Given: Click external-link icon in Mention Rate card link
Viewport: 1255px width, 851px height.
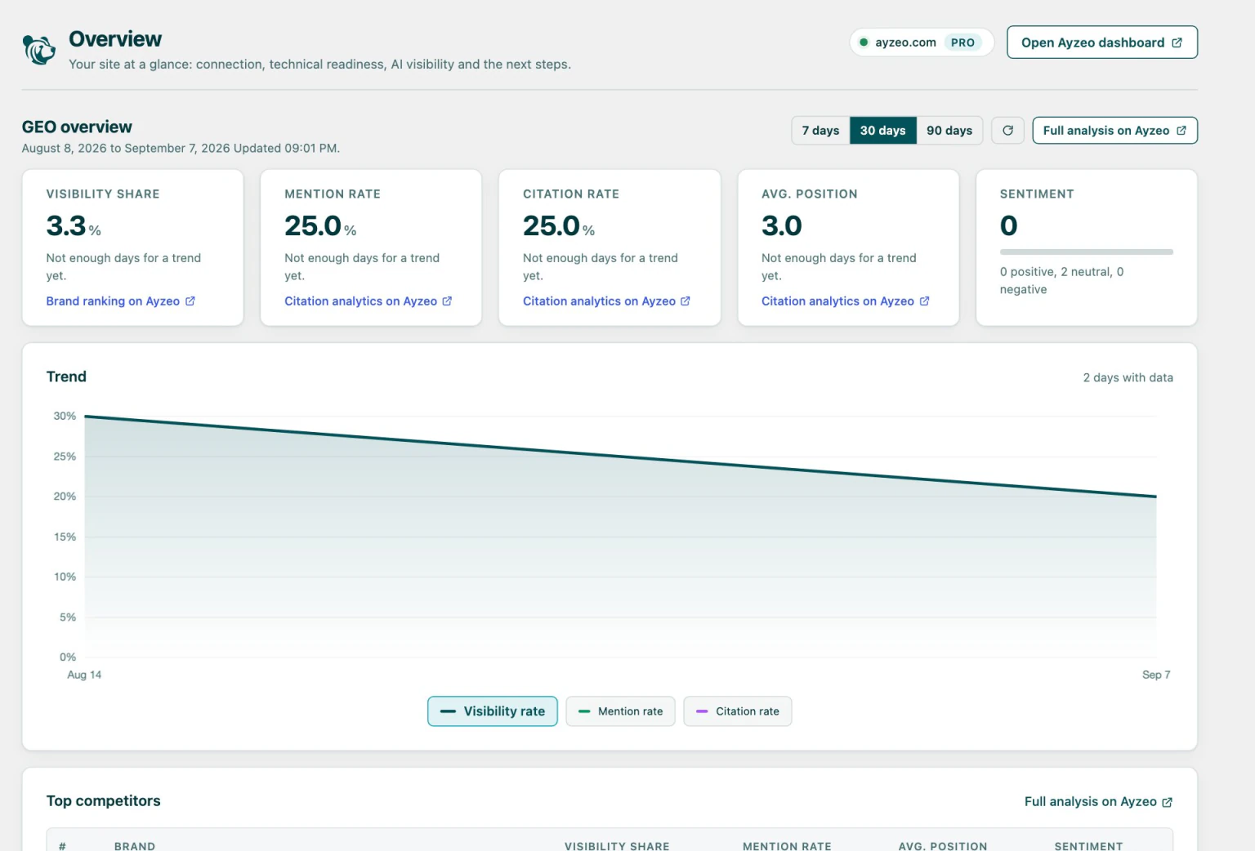Looking at the screenshot, I should 447,301.
